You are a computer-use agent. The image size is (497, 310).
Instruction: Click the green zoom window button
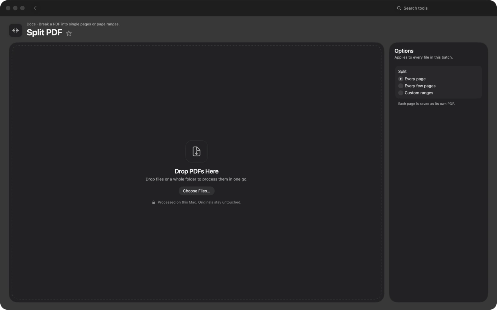point(22,8)
